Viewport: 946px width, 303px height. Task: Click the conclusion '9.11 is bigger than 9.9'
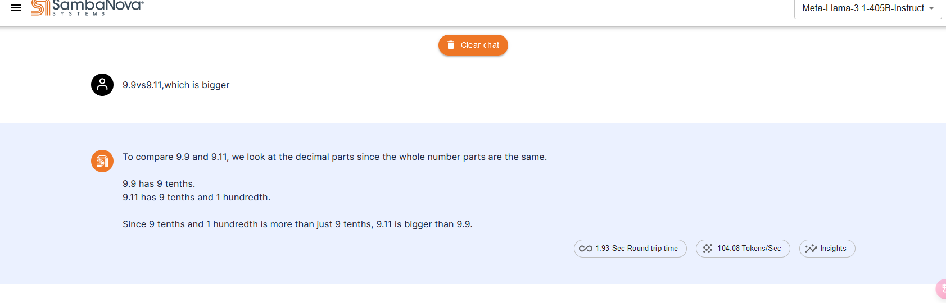click(423, 224)
